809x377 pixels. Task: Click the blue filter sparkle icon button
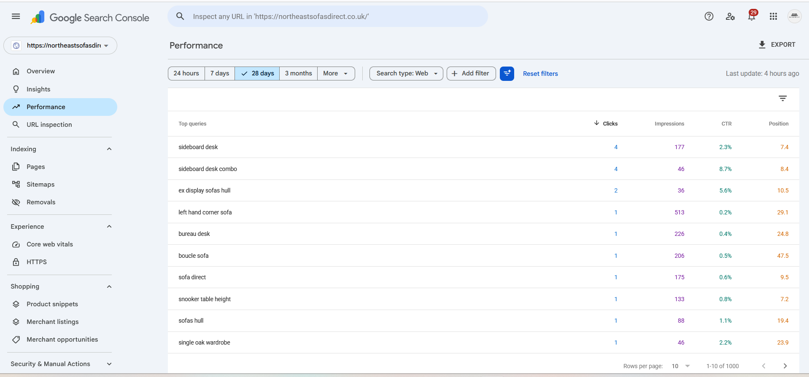(x=507, y=73)
